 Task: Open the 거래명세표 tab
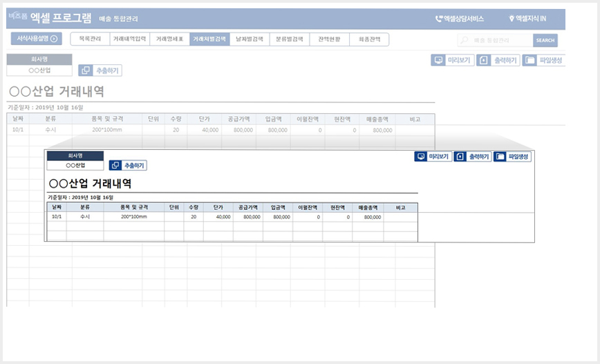(x=169, y=39)
